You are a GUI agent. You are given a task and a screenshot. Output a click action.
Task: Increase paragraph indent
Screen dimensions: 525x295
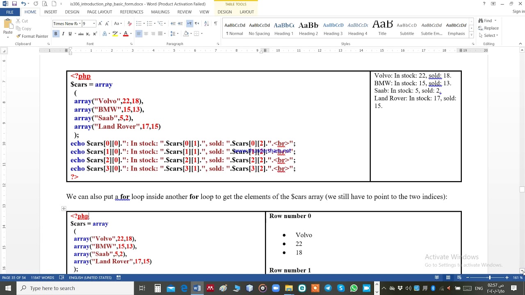point(181,24)
